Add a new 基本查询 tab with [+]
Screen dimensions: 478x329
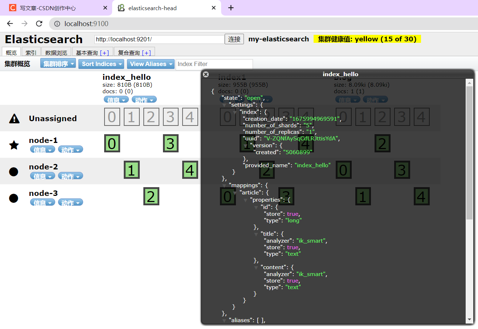pos(105,53)
